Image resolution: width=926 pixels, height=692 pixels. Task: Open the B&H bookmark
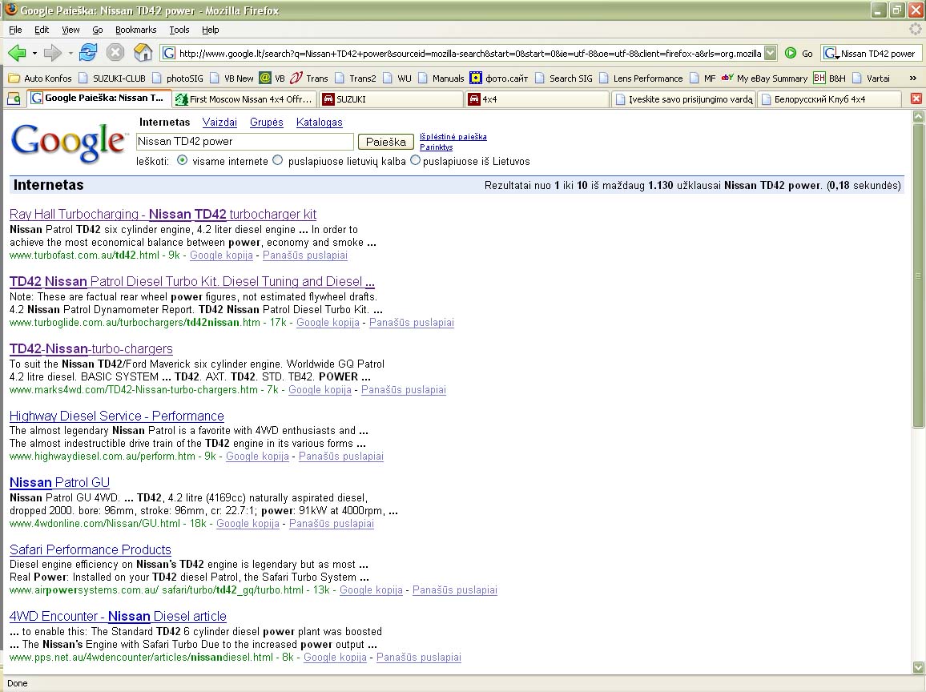(x=830, y=78)
